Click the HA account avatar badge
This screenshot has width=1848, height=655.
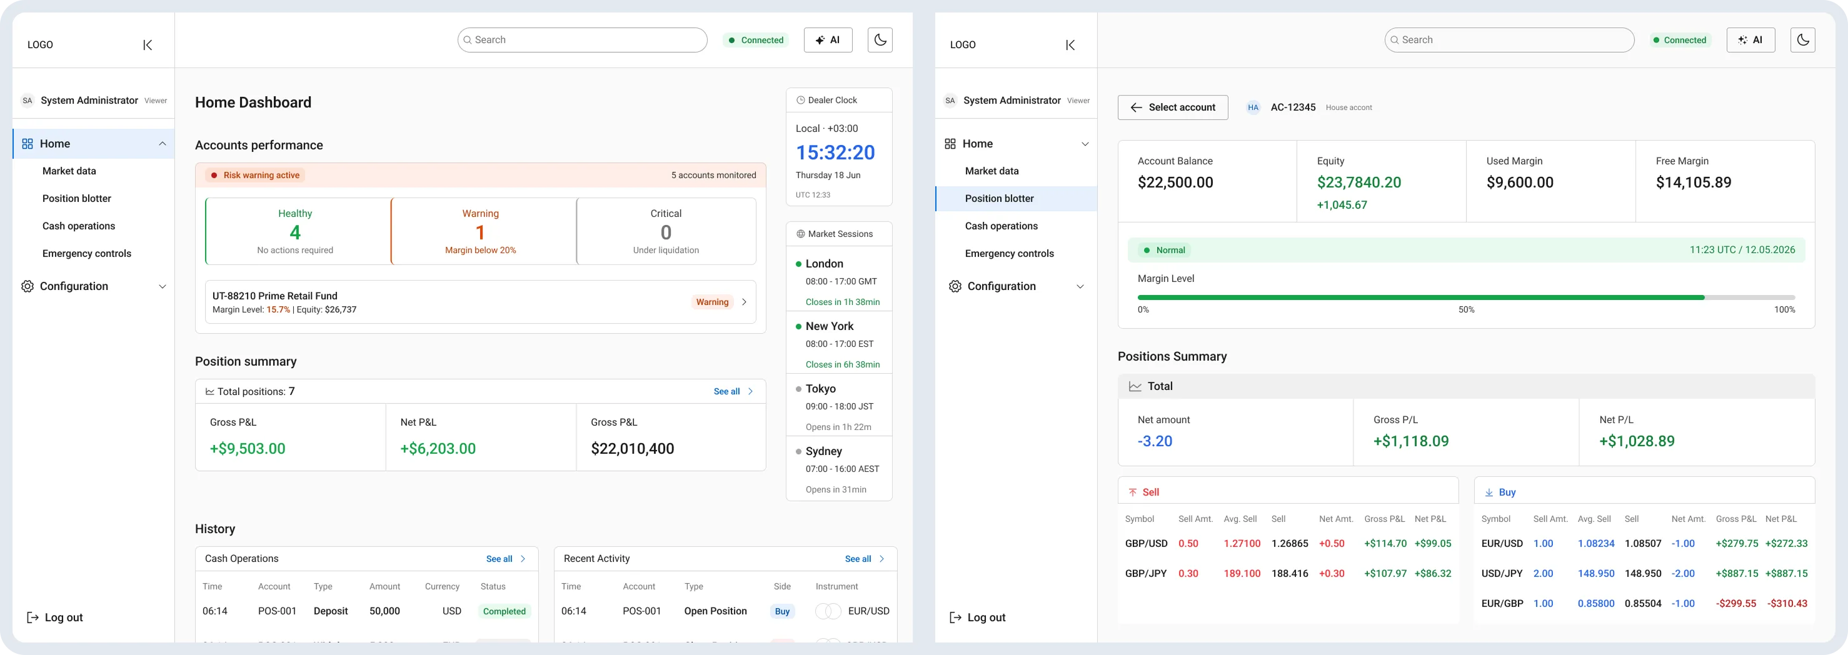(1253, 107)
